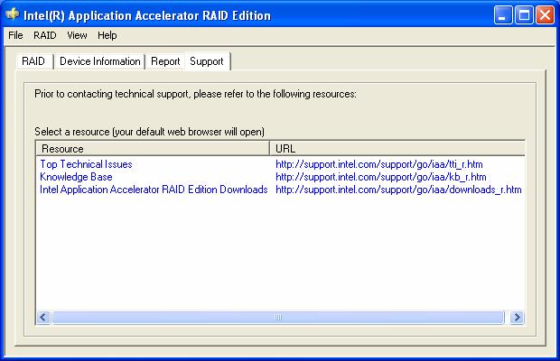
Task: Click the kb_r.htm support URL
Action: 380,177
